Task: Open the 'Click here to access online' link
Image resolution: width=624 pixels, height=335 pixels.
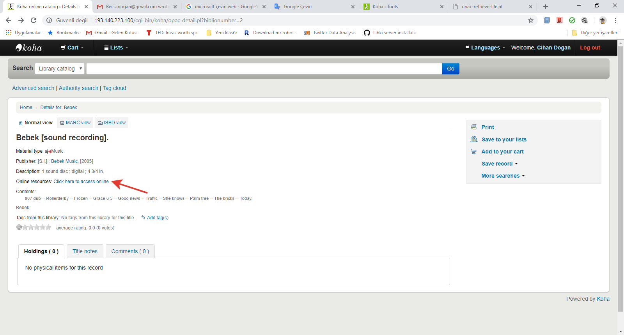Action: tap(81, 182)
